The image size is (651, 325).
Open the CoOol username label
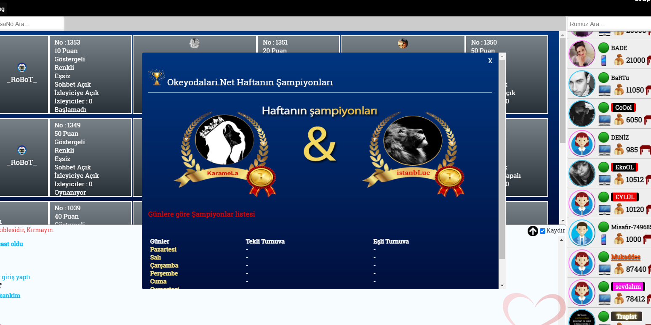623,108
